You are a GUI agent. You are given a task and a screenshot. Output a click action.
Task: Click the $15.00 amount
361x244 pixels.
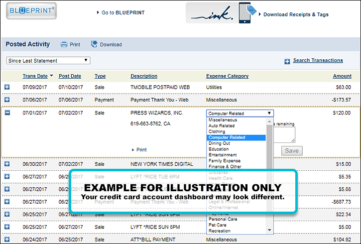[x=343, y=164]
